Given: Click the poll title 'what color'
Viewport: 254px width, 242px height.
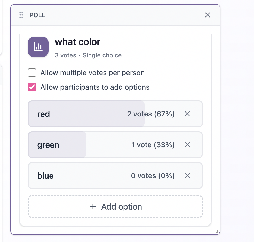Looking at the screenshot, I should 78,42.
